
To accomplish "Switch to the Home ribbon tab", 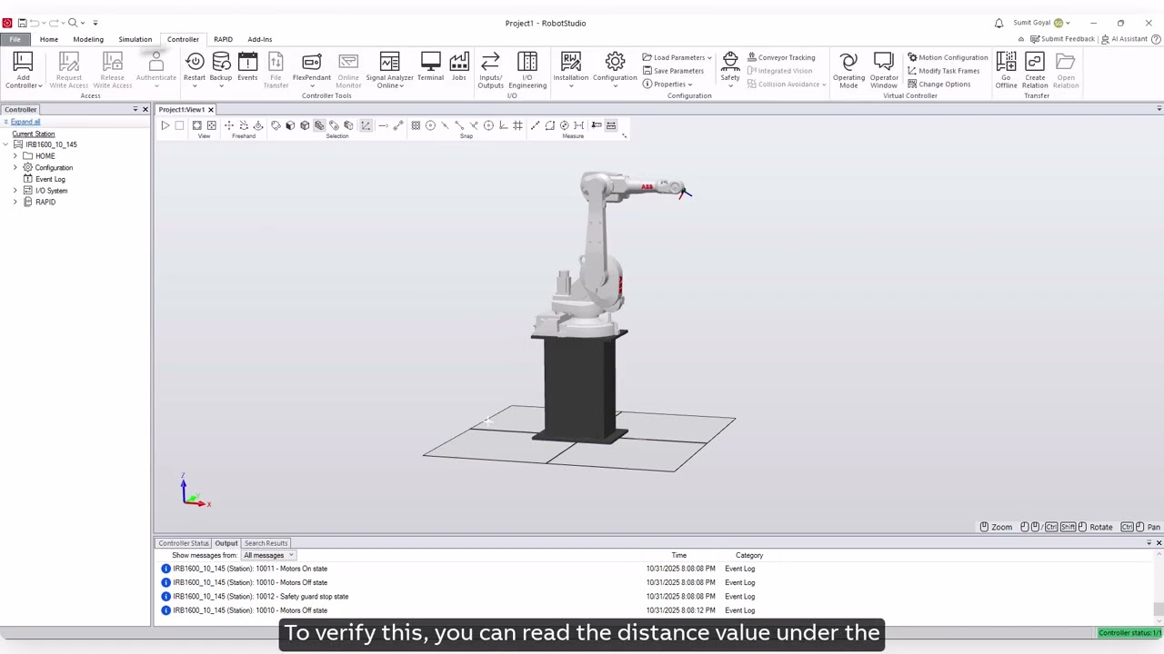I will tap(49, 39).
